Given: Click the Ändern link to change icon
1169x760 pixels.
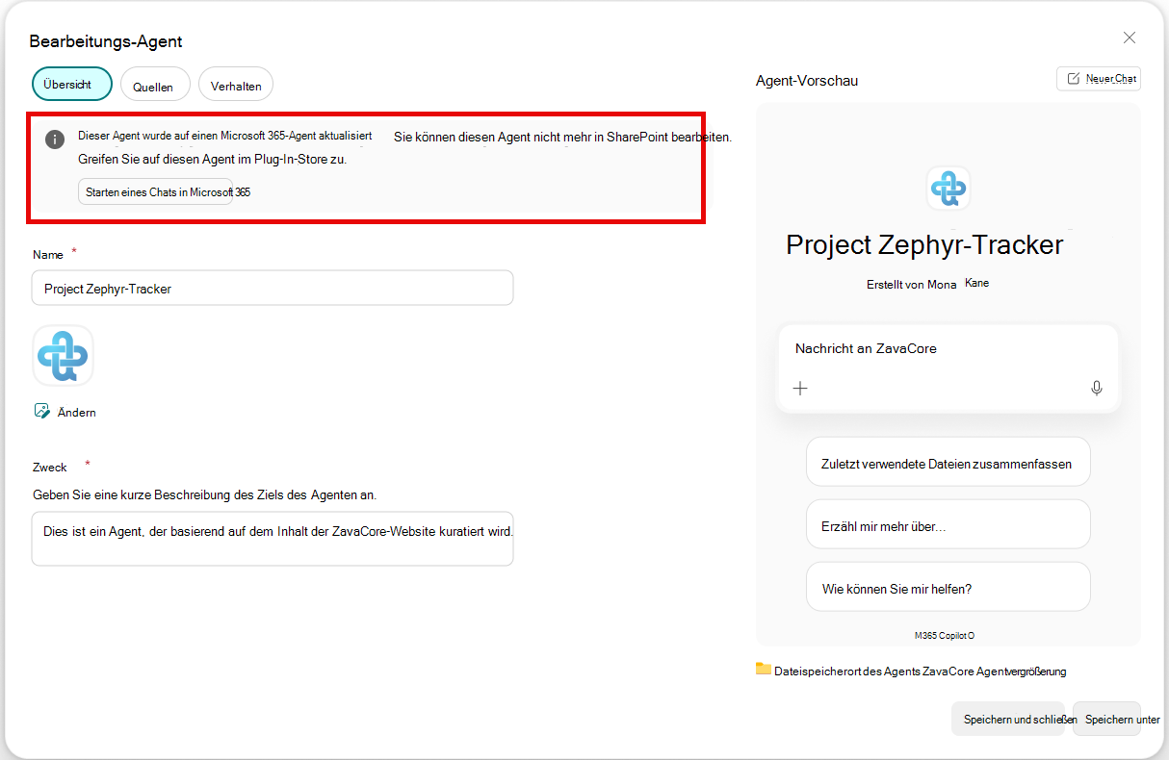Looking at the screenshot, I should [x=77, y=413].
